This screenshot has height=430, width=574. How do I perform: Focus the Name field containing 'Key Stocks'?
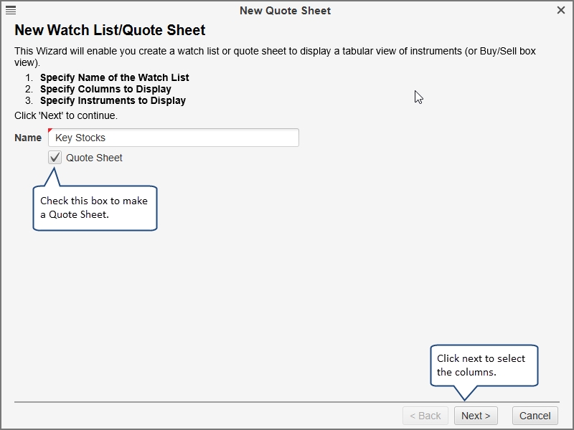point(174,138)
